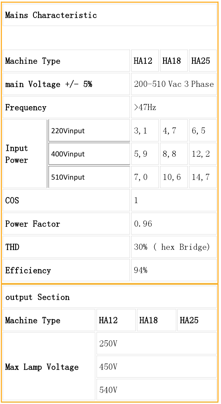Select the "Input Power" label cell

[x=25, y=154]
